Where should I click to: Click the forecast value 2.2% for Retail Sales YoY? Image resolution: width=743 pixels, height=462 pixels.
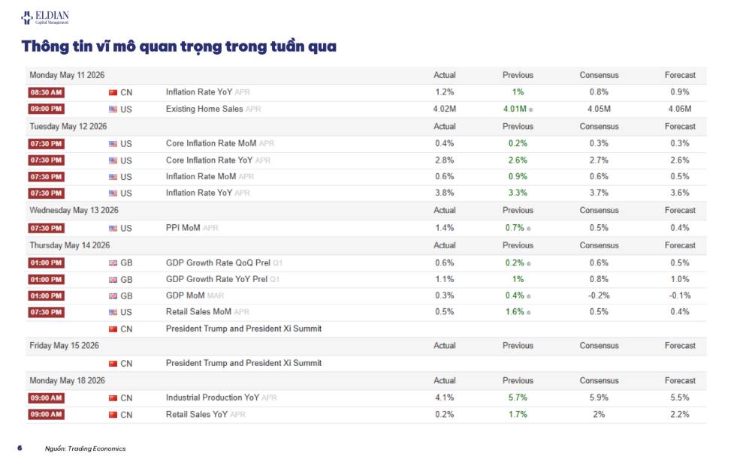pos(680,414)
